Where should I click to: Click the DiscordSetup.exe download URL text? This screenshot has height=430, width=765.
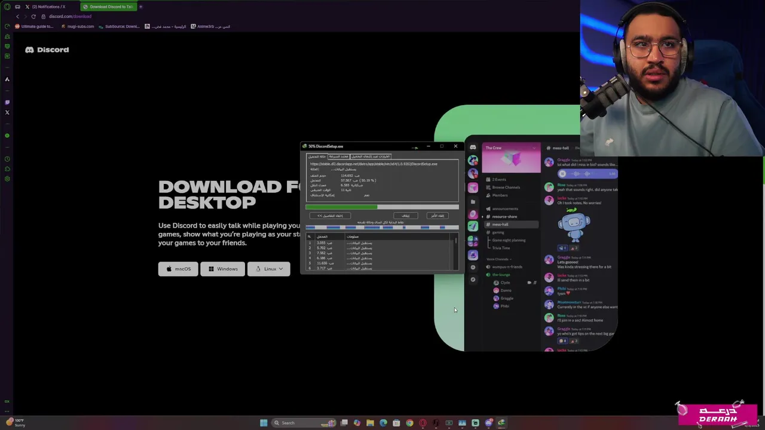[x=374, y=164]
